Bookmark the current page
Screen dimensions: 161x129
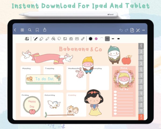37,30
